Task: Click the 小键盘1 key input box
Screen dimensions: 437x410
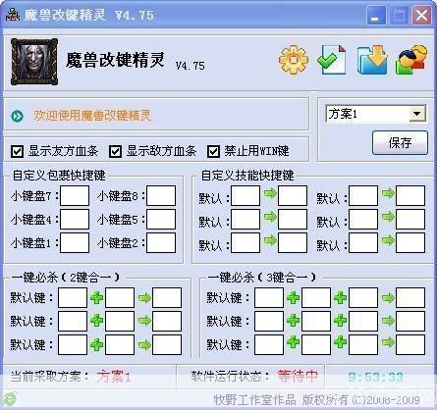Action: pos(75,242)
